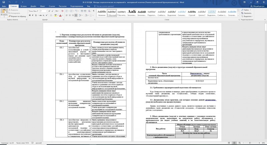Expand the styles gallery
Viewport: 267px width, 145px height.
pyautogui.click(x=238, y=16)
